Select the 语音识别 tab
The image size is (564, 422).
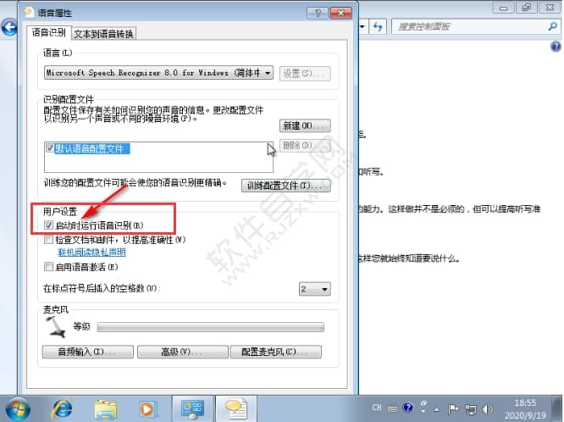click(47, 32)
